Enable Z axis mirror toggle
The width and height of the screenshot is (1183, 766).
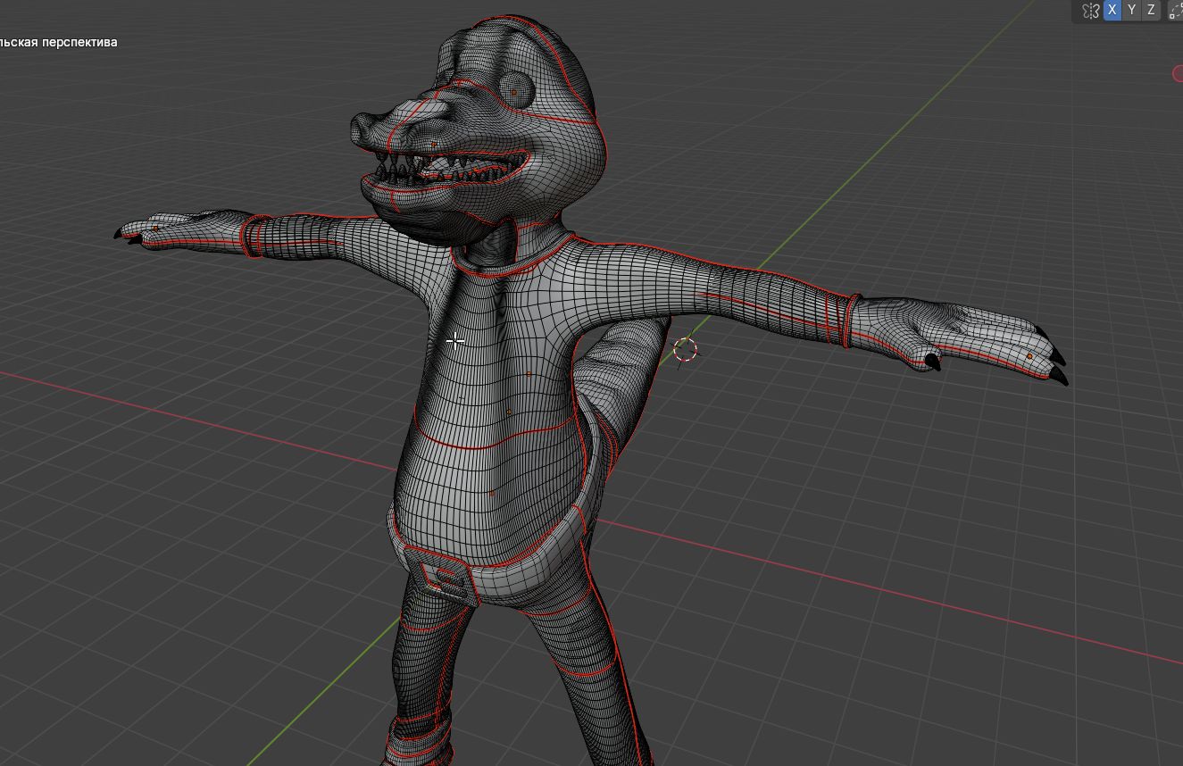[x=1151, y=10]
